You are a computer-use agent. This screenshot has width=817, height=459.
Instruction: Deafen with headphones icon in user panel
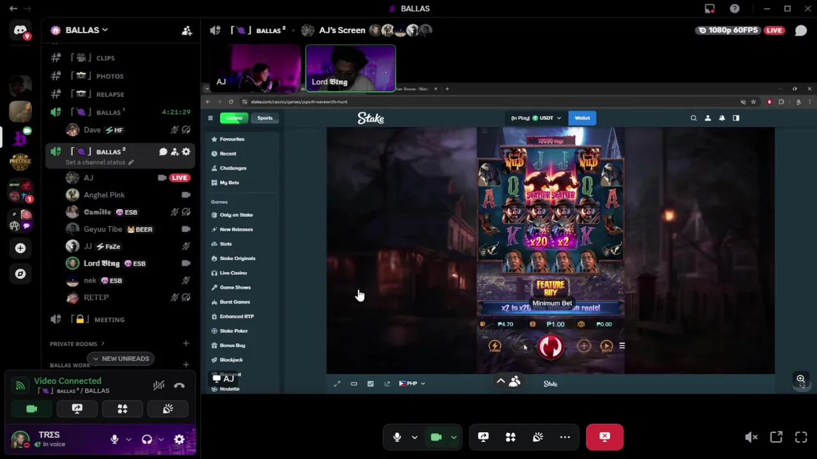[147, 439]
